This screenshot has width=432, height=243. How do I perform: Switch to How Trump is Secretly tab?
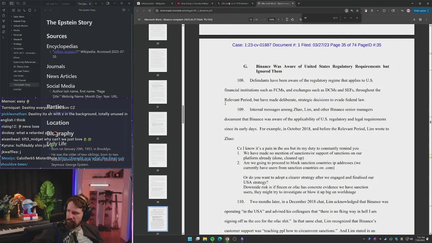[x=195, y=3]
